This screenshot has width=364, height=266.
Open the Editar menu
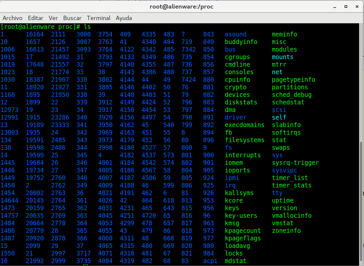tap(36, 18)
